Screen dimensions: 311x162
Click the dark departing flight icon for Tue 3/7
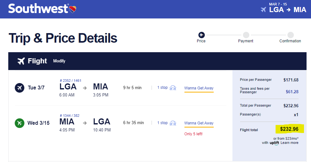coord(19,88)
